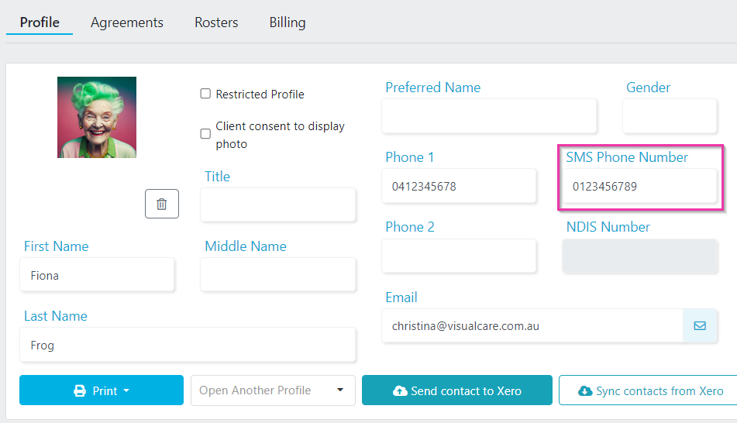Screen dimensions: 737x423
Task: Focus the Phone 1 field with 0412345678
Action: tap(459, 186)
